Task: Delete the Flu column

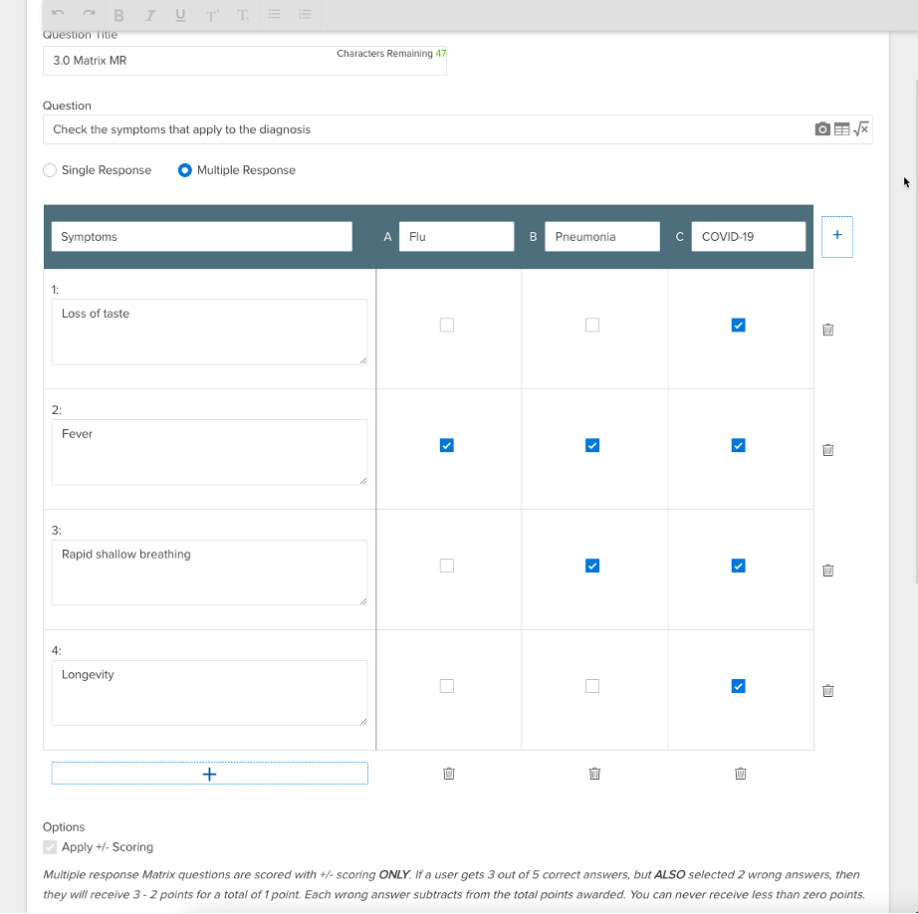Action: click(x=448, y=774)
